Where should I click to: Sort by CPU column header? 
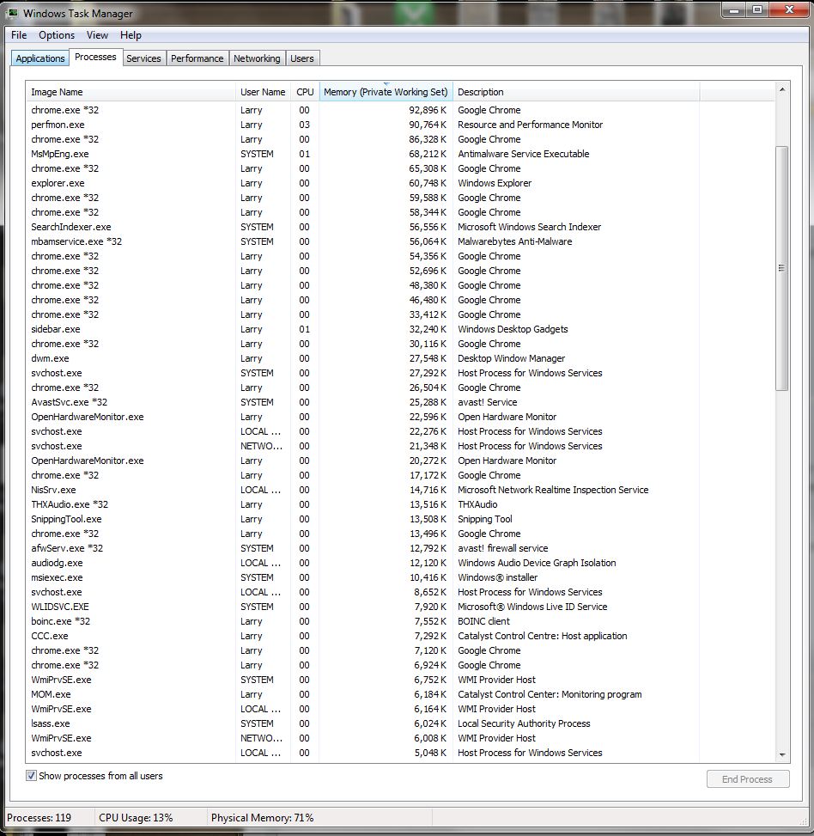coord(305,92)
